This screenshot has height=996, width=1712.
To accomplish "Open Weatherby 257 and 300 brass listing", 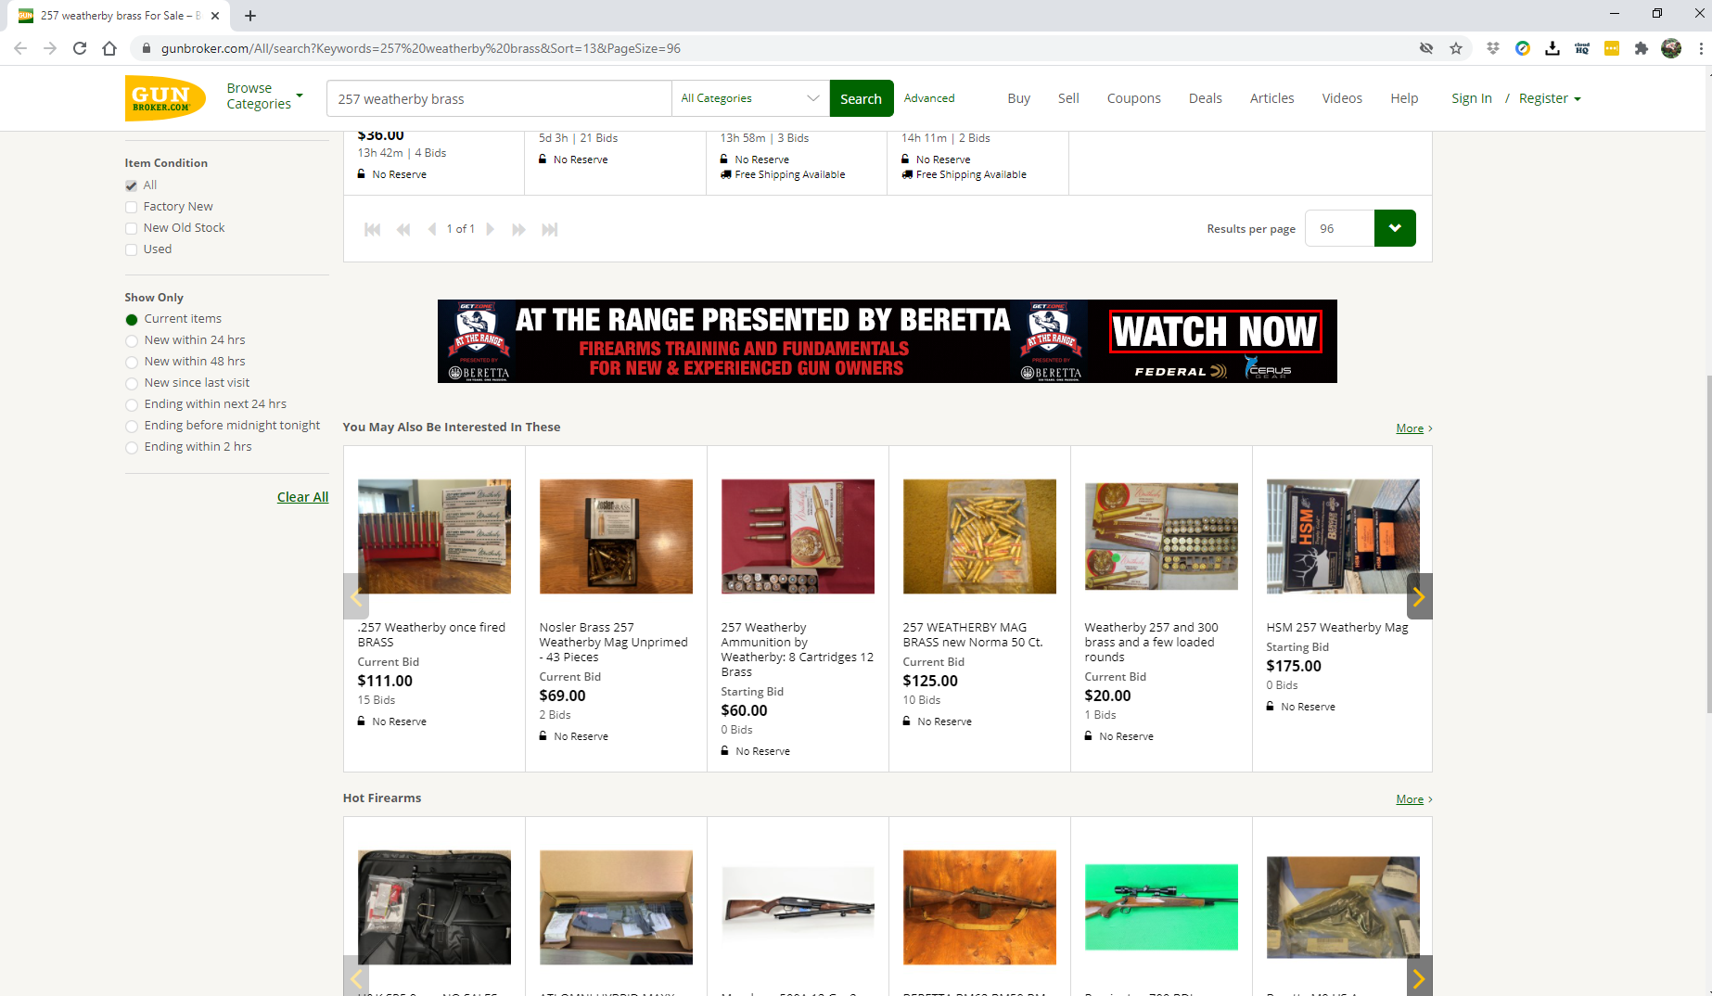I will click(1151, 642).
